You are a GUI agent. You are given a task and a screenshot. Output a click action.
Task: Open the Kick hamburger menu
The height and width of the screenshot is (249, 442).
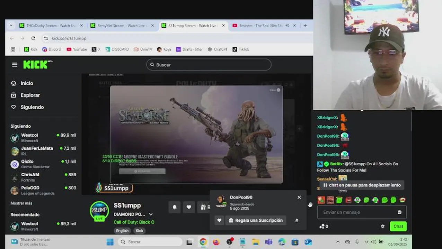[x=15, y=65]
